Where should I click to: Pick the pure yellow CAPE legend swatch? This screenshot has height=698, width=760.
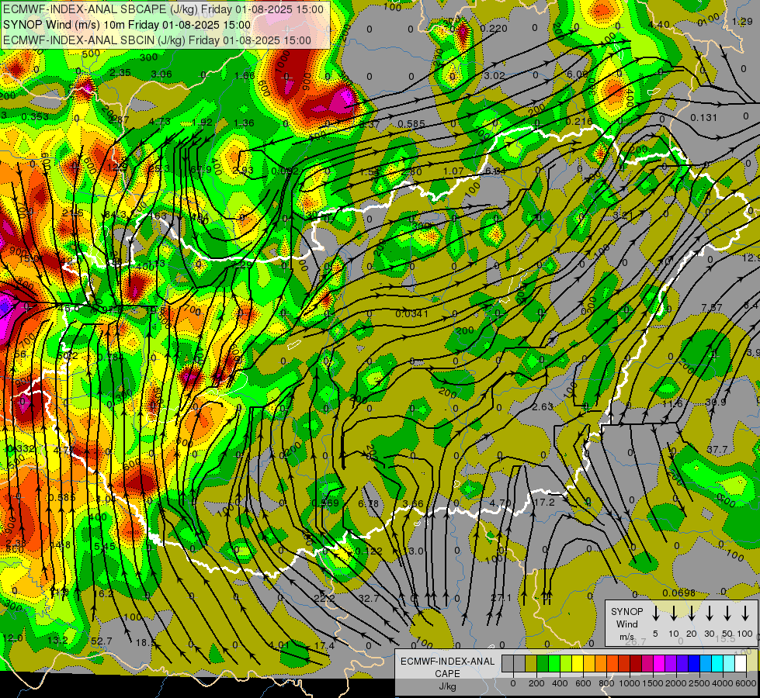[578, 663]
